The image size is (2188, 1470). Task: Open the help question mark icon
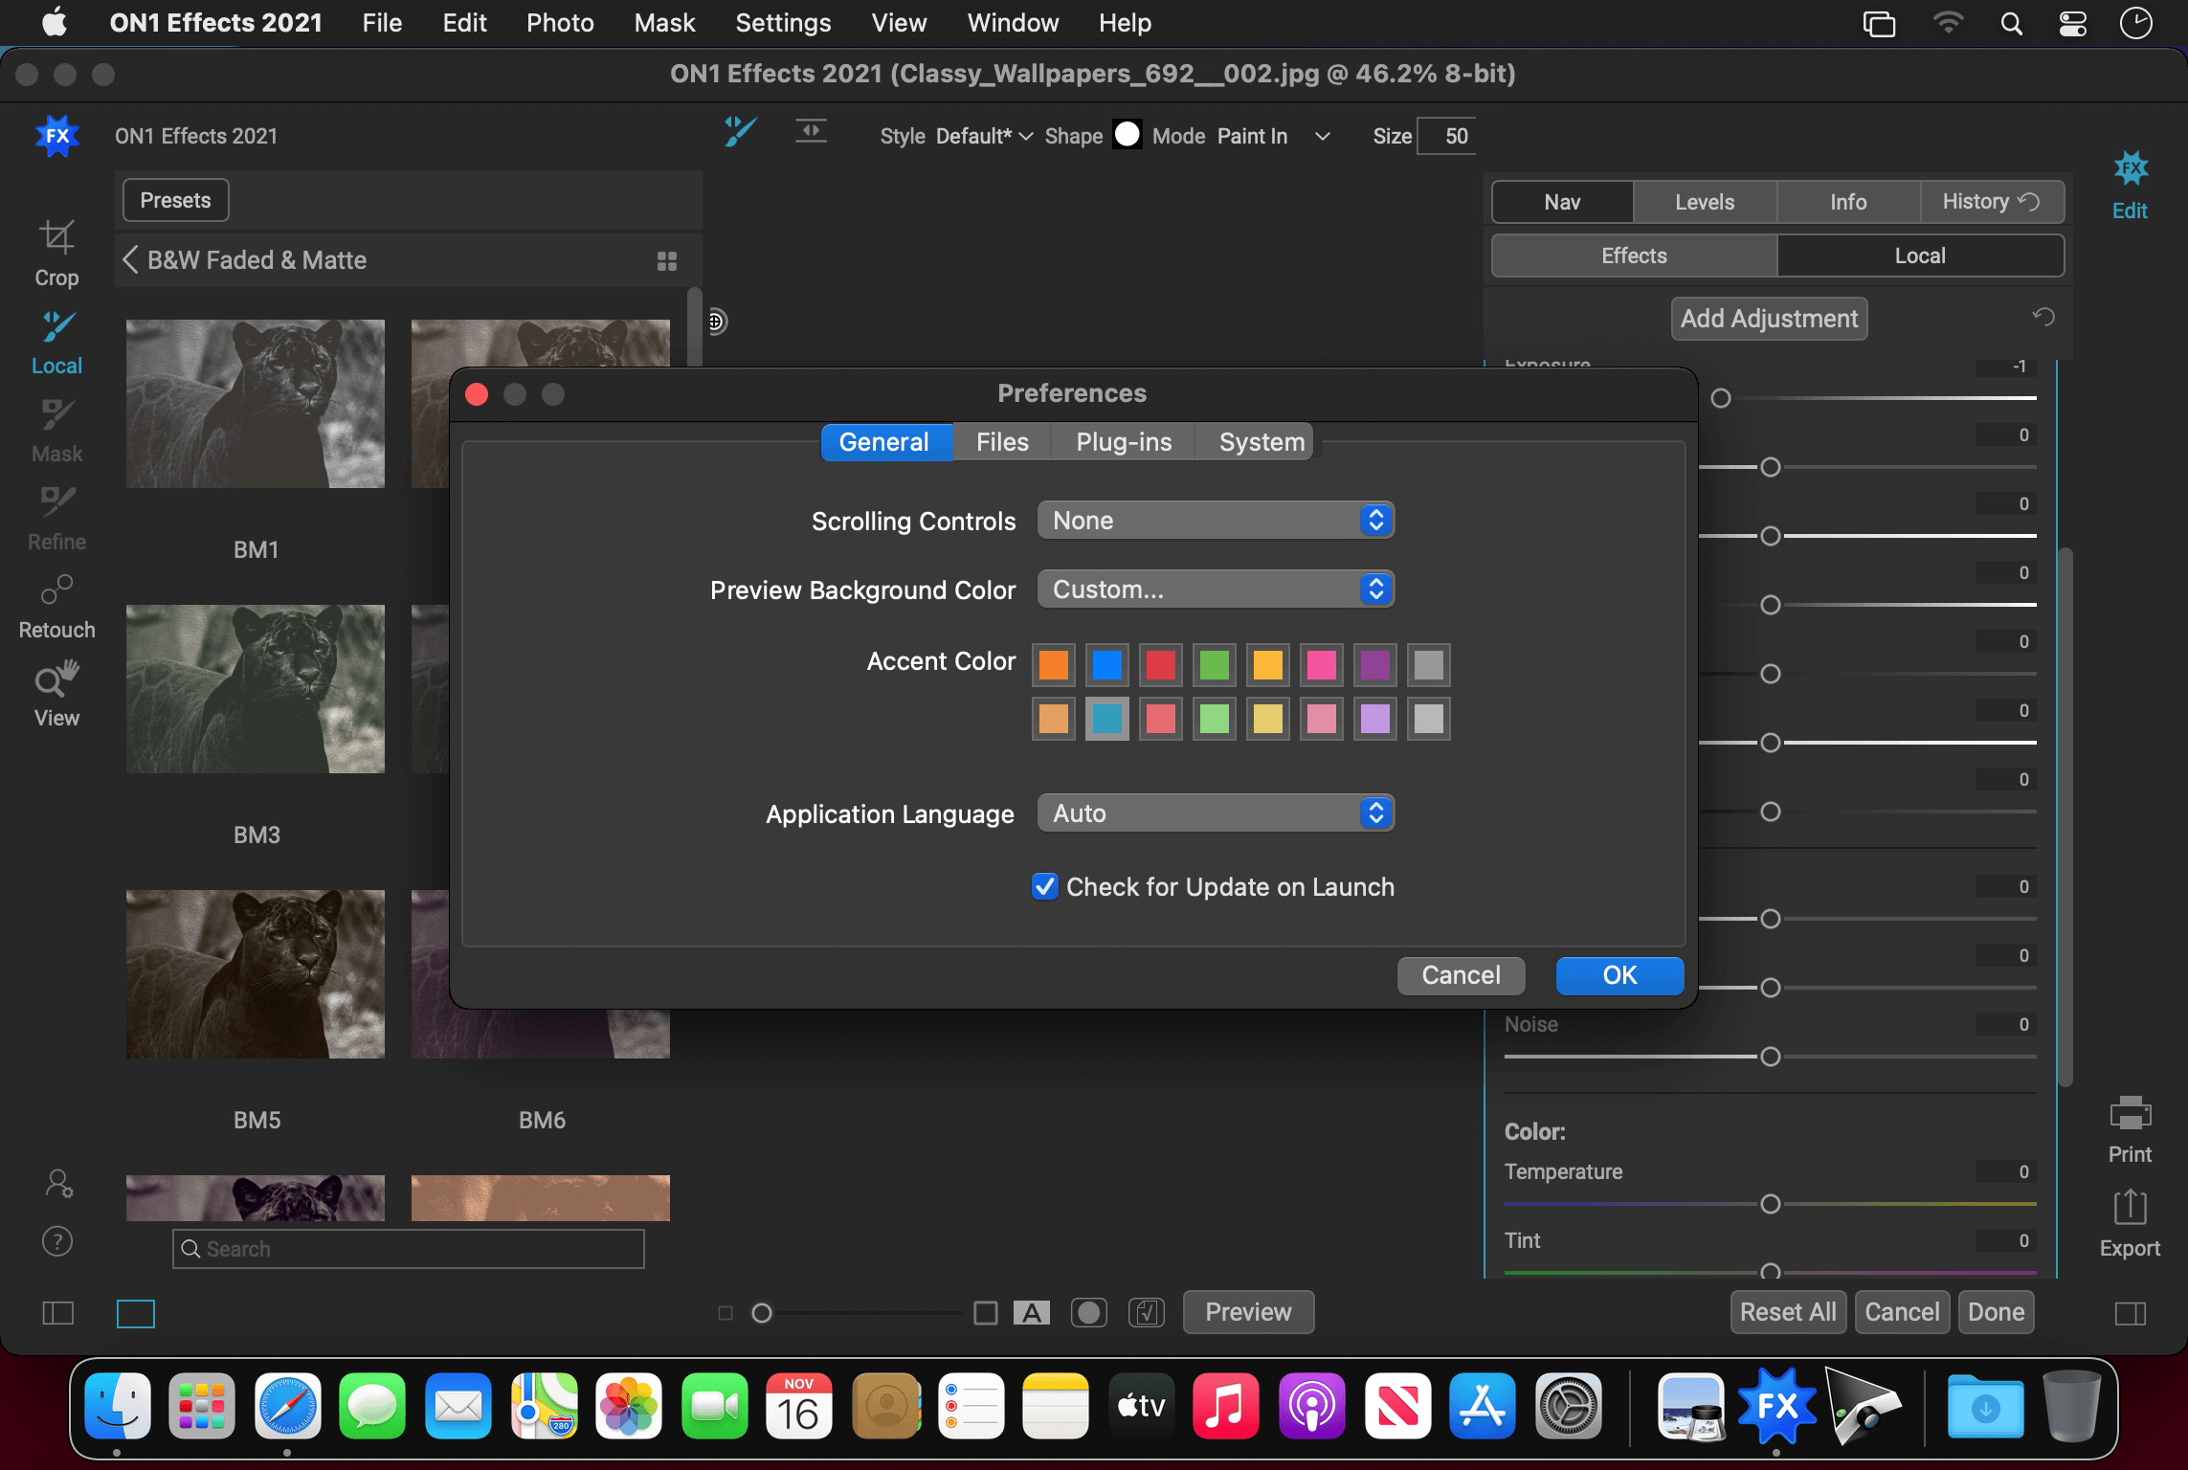pos(57,1241)
